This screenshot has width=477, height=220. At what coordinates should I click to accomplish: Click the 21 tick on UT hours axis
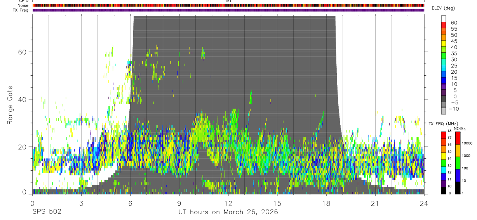click(375, 203)
